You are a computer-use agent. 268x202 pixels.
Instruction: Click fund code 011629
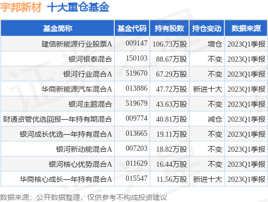click(x=137, y=163)
